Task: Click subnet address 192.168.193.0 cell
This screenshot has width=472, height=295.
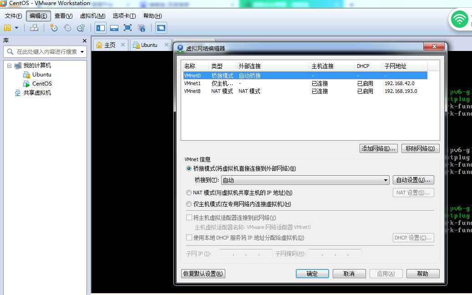Action: (x=401, y=91)
